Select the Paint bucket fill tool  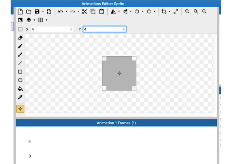(x=20, y=89)
